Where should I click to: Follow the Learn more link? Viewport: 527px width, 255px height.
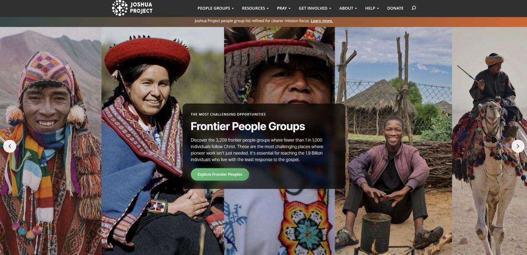click(x=322, y=21)
